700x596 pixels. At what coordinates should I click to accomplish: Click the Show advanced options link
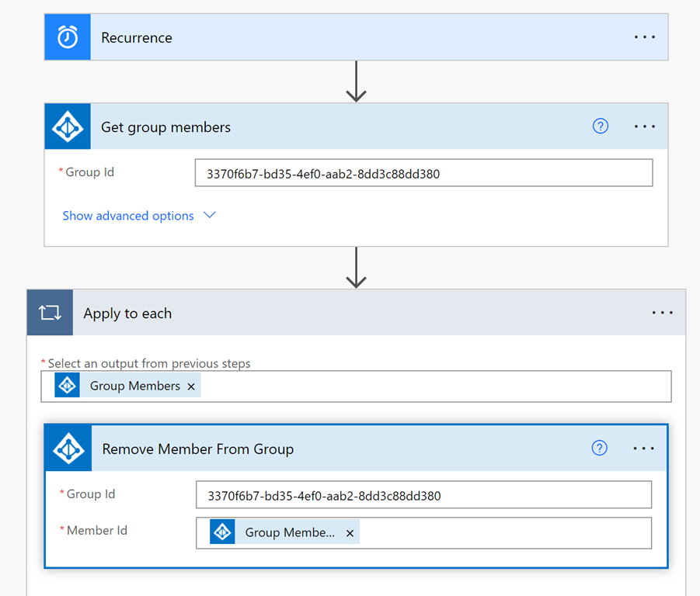[128, 216]
